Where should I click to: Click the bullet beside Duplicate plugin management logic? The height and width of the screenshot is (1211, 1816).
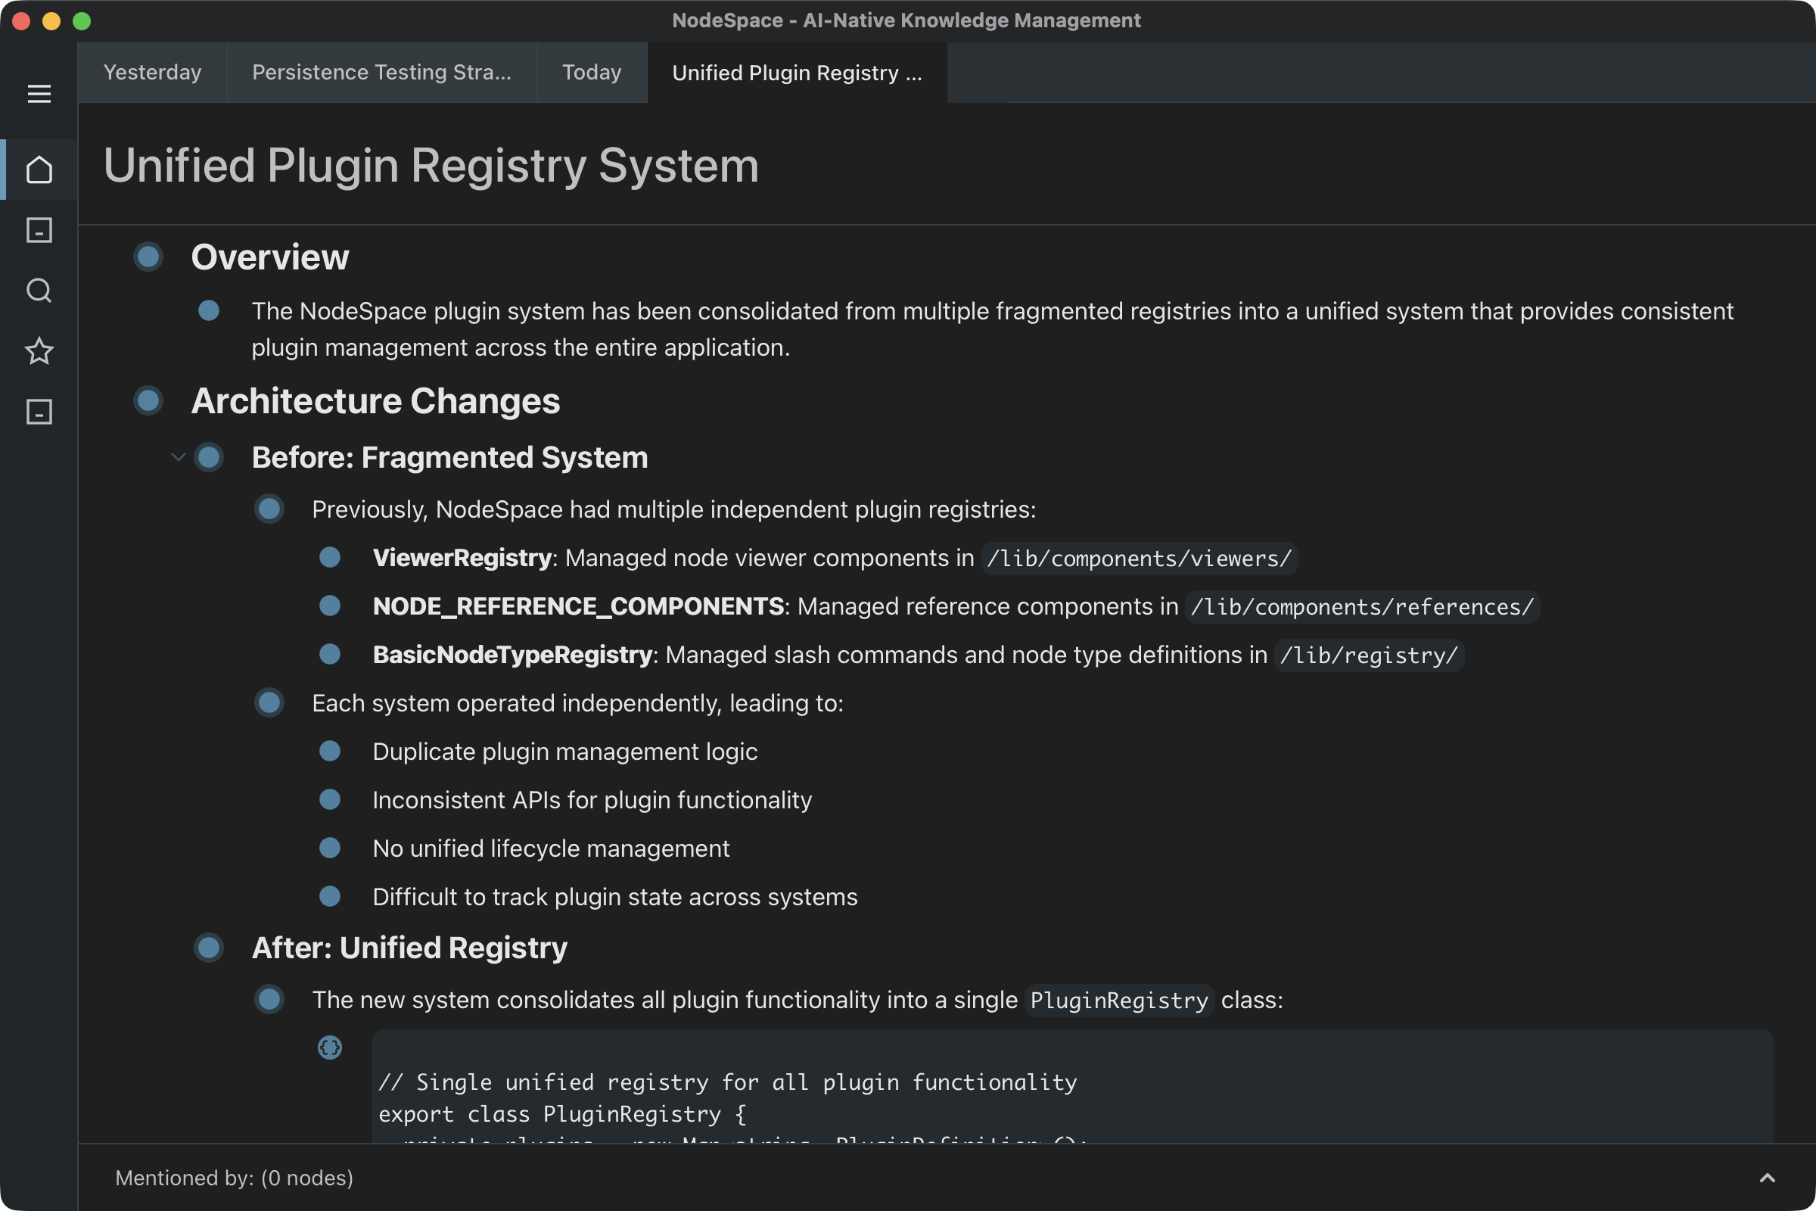[x=331, y=751]
